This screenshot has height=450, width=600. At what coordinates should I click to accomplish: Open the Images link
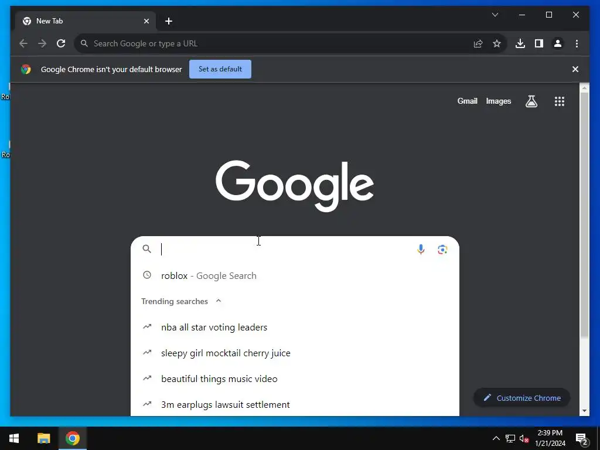point(498,101)
